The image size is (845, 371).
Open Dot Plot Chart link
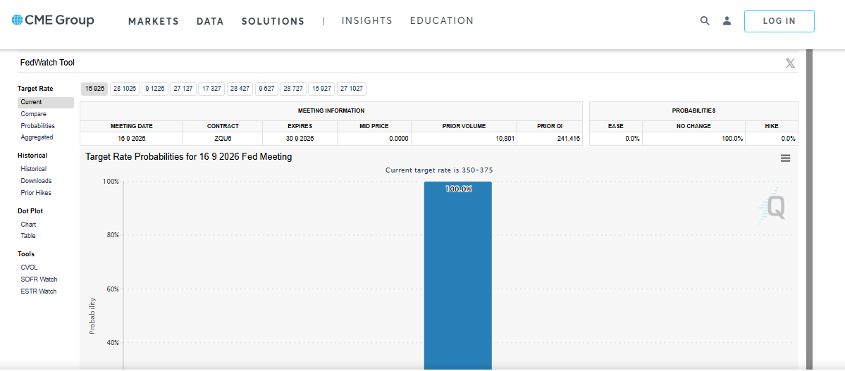point(29,225)
